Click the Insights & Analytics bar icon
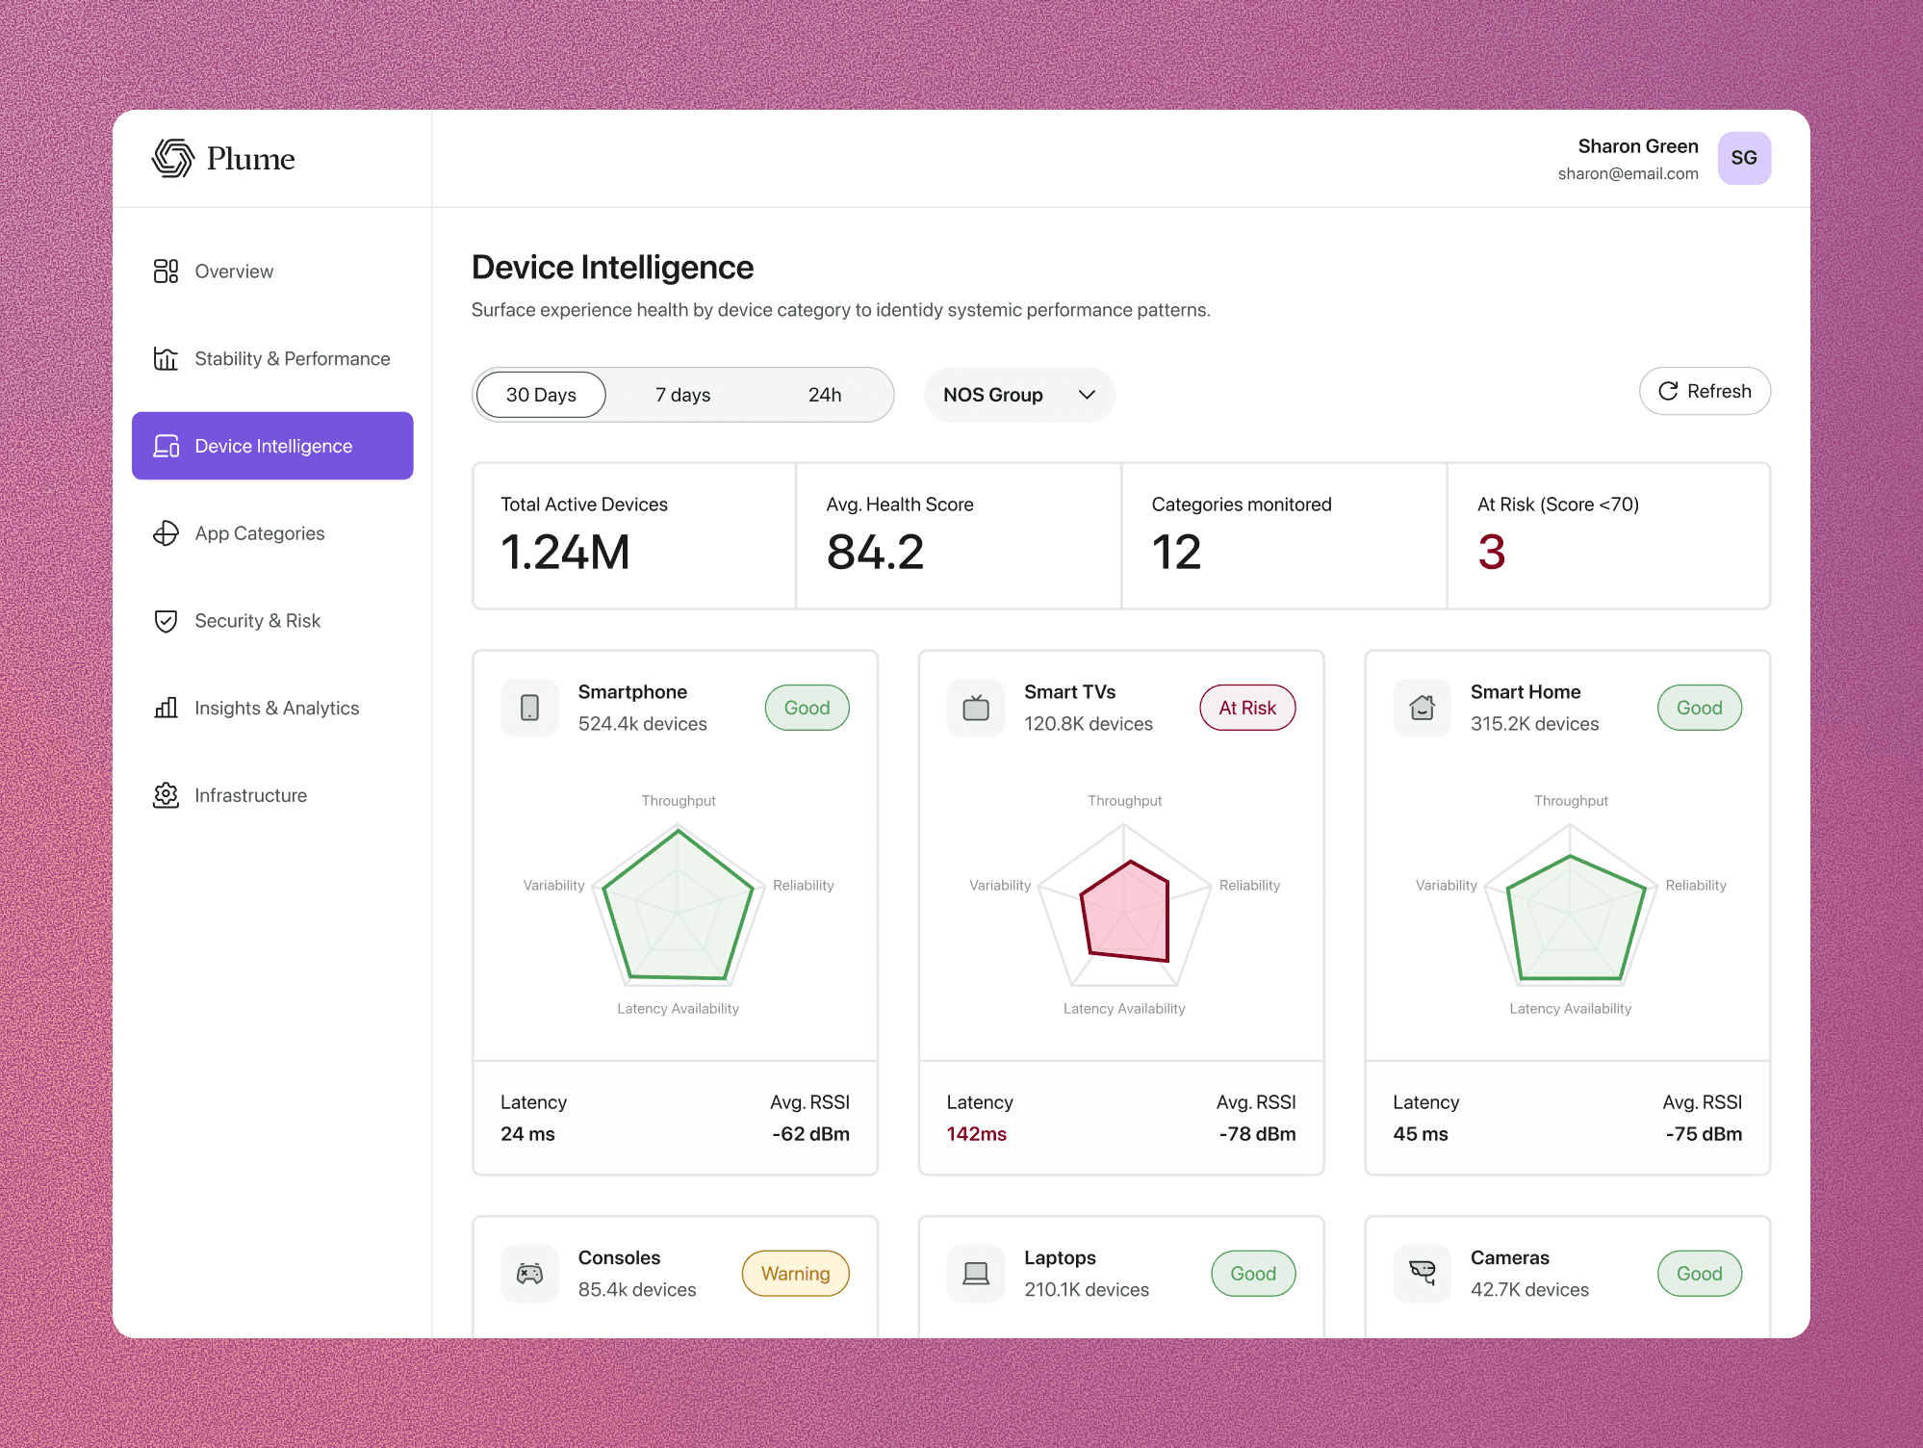Viewport: 1923px width, 1448px height. (166, 708)
